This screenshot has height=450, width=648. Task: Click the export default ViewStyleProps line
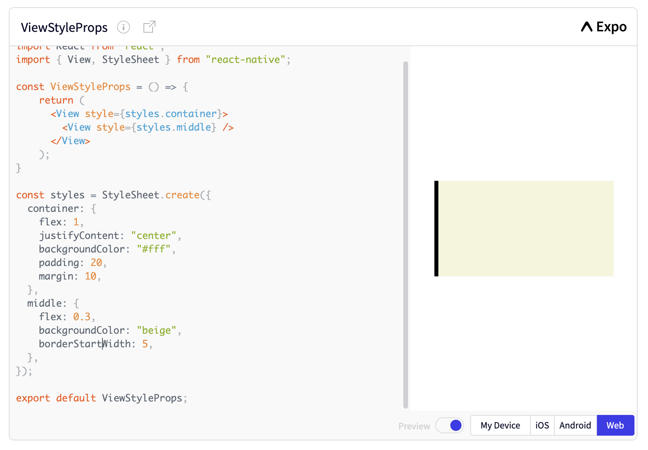102,398
